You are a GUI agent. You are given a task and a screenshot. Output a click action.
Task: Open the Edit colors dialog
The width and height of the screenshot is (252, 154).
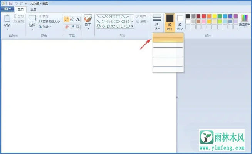[244, 20]
